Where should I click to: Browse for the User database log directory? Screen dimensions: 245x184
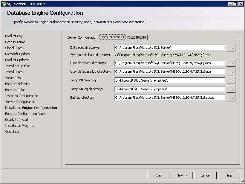[231, 72]
